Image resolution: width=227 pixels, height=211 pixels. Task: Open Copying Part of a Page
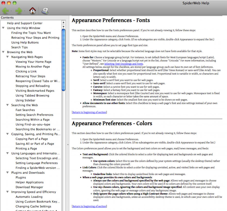[32, 139]
